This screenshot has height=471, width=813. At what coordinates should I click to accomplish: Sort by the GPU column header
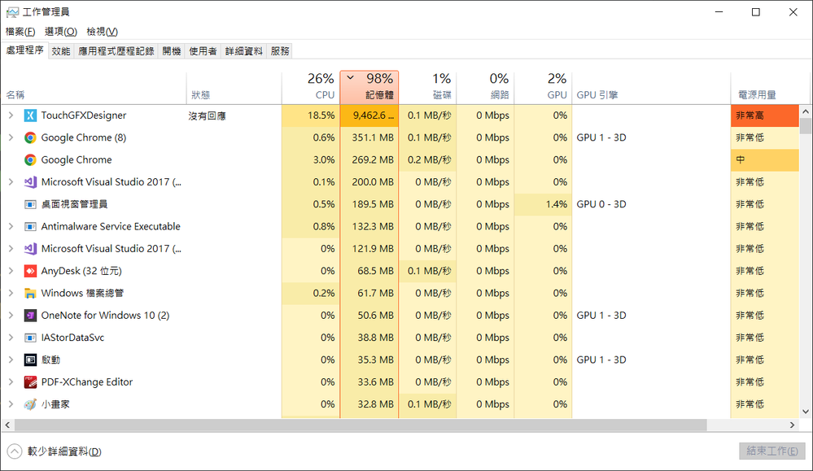click(x=544, y=87)
